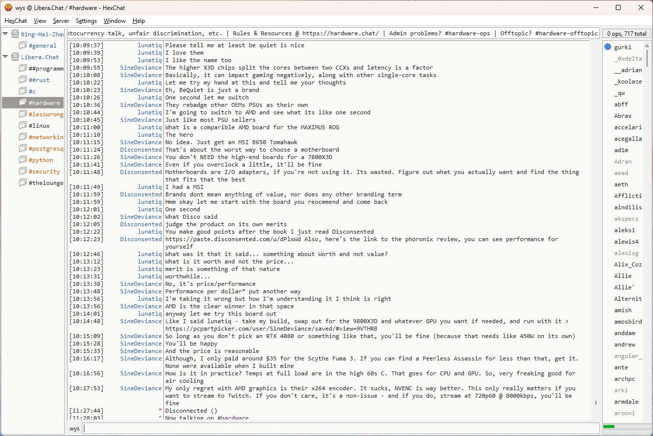This screenshot has width=653, height=436.
Task: Open the HexChat menu
Action: [15, 21]
